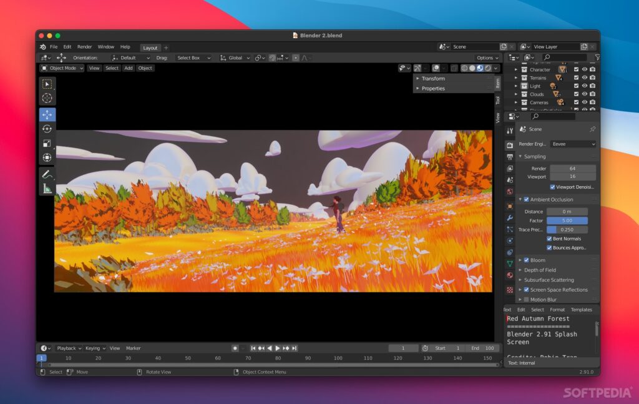This screenshot has height=404, width=639.
Task: Open the Templates menu in text editor
Action: pos(581,310)
